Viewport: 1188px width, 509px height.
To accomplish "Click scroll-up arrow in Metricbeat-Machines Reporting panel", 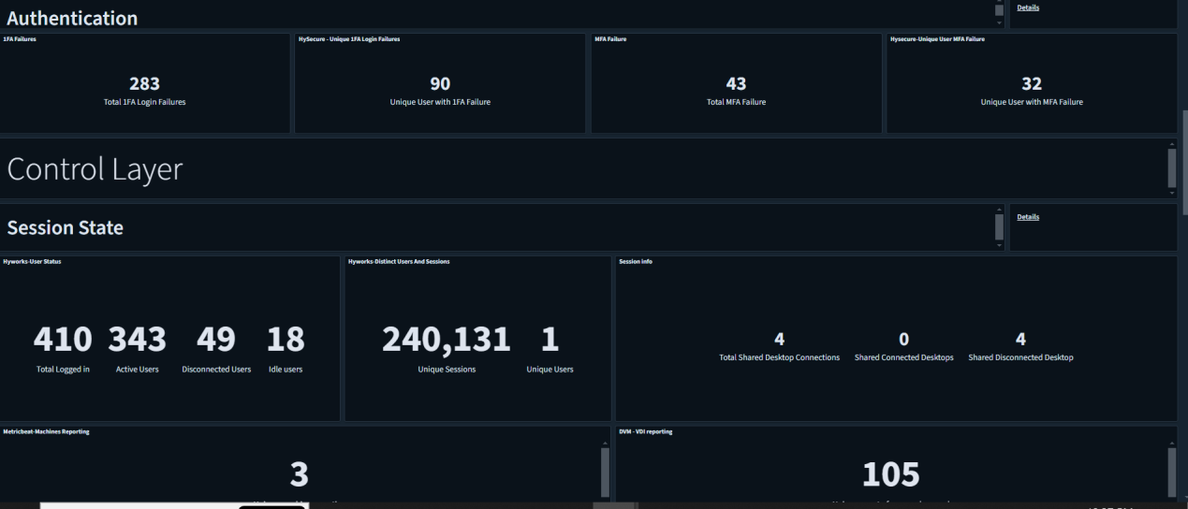I will (605, 443).
